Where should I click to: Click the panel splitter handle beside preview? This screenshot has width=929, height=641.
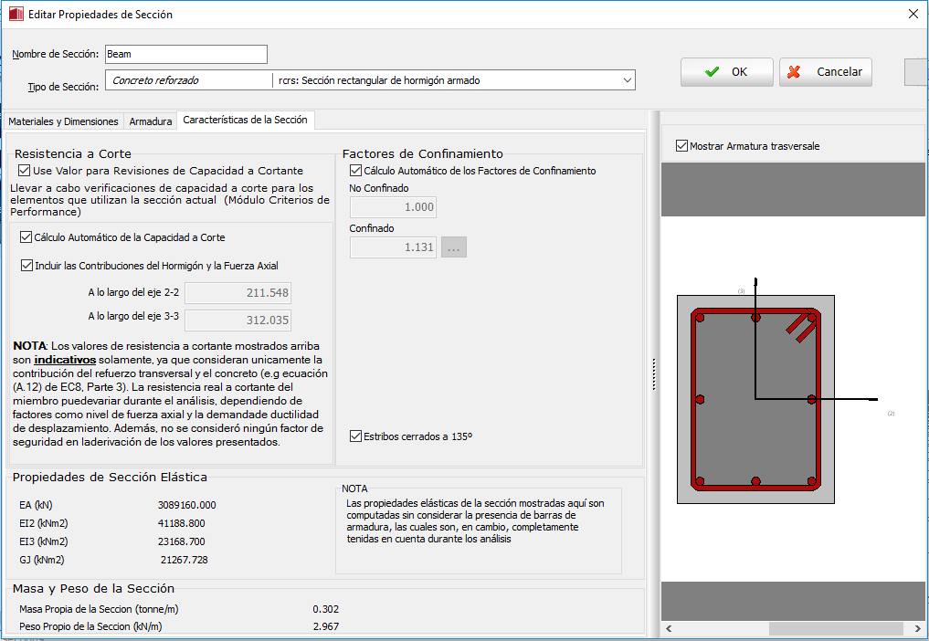(x=654, y=374)
